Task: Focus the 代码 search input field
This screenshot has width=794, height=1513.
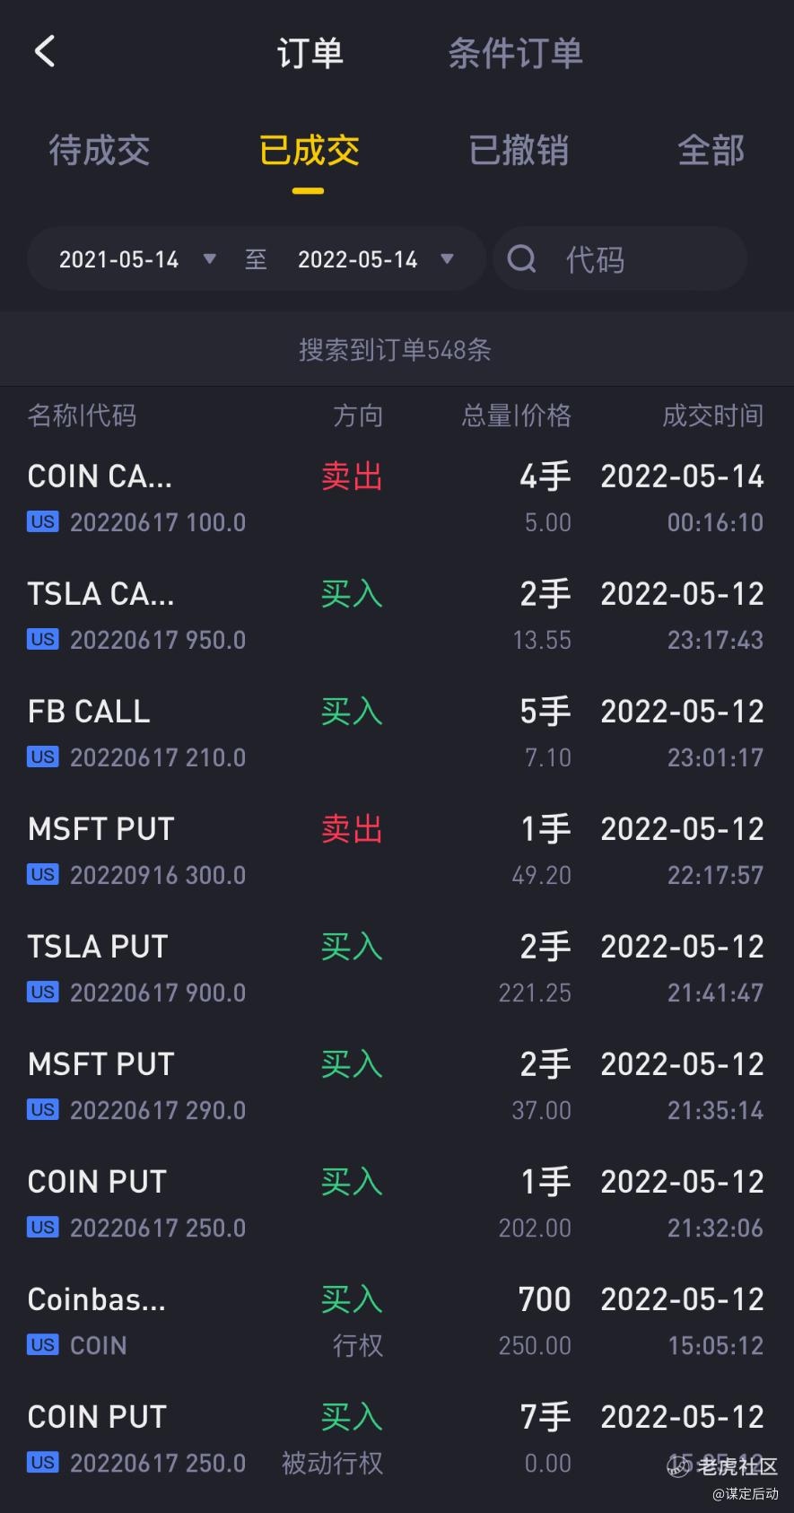Action: click(x=621, y=258)
